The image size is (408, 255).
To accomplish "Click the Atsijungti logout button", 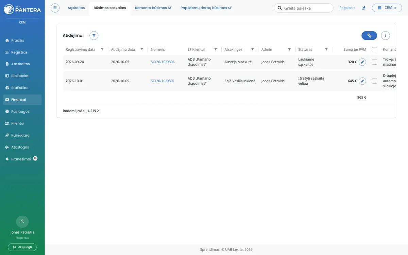I will [x=22, y=247].
